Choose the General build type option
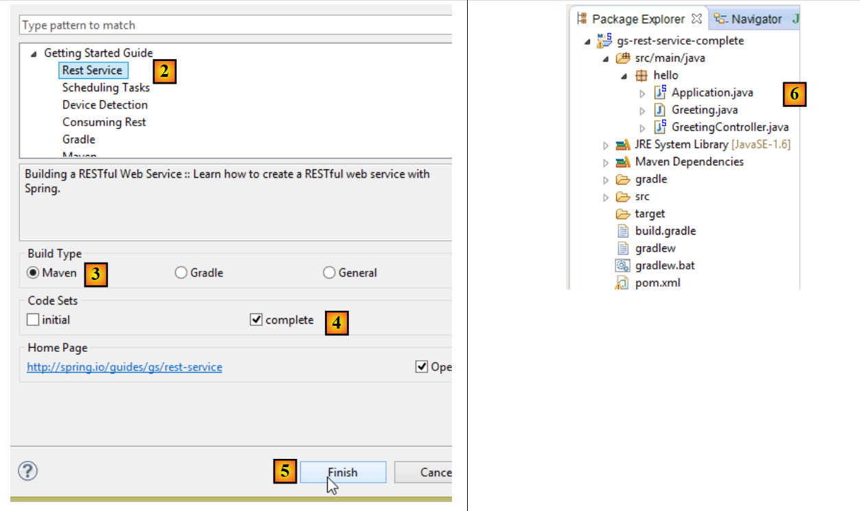 coord(329,273)
